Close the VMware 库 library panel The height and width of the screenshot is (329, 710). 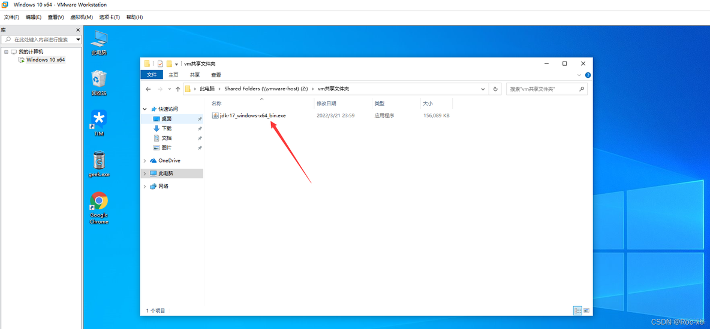tap(78, 30)
